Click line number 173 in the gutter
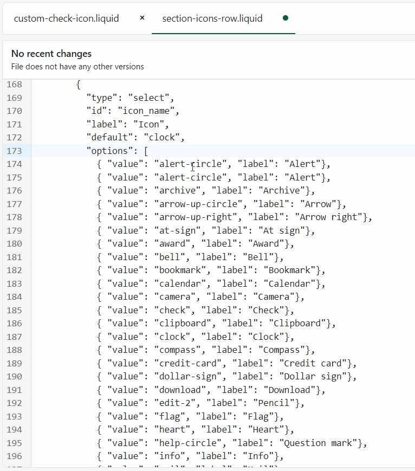Image resolution: width=415 pixels, height=471 pixels. tap(15, 151)
